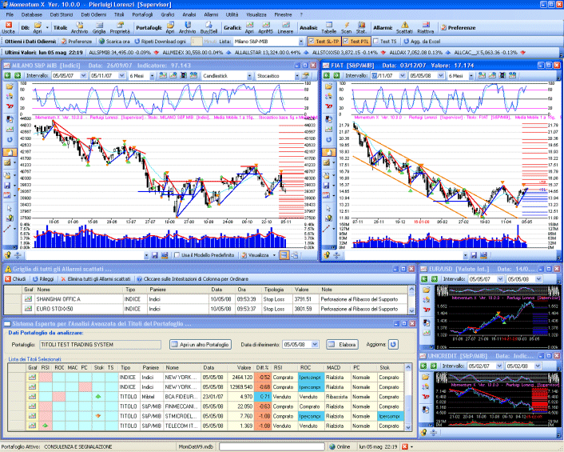Screen dimensions: 564x452
Task: Select trendline drawing tool in MILANO chart sidebar
Action: click(7, 228)
